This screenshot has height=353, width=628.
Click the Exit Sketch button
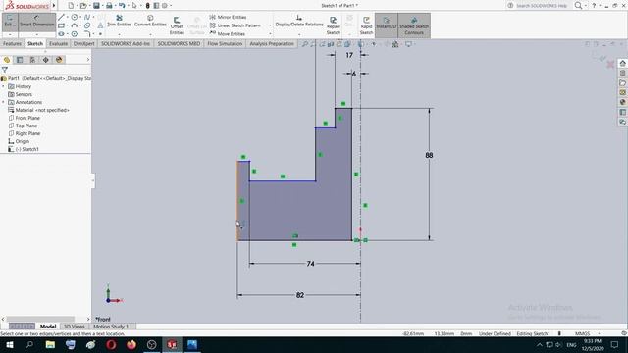(9, 22)
